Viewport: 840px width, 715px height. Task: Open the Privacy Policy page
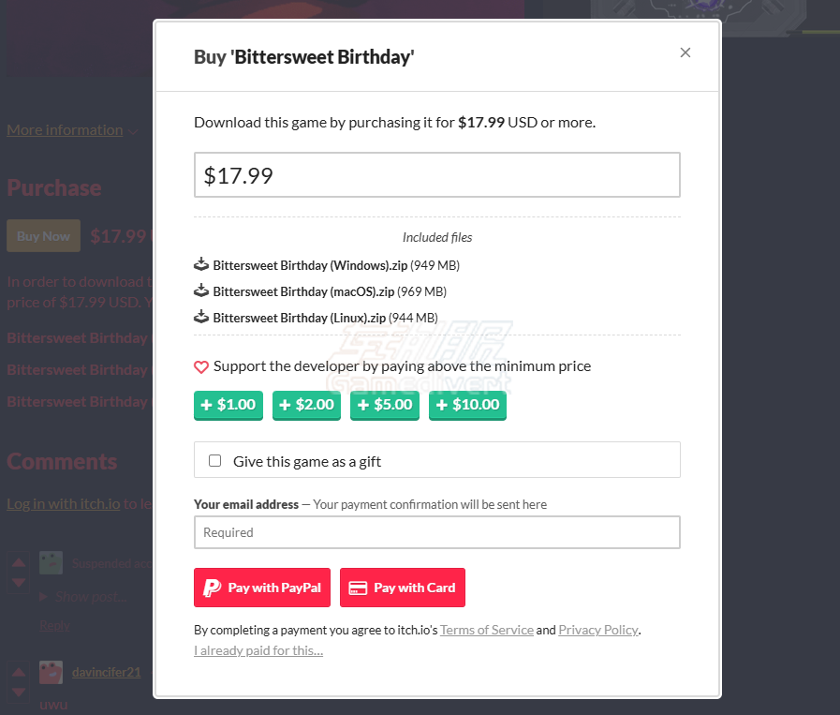pyautogui.click(x=597, y=630)
